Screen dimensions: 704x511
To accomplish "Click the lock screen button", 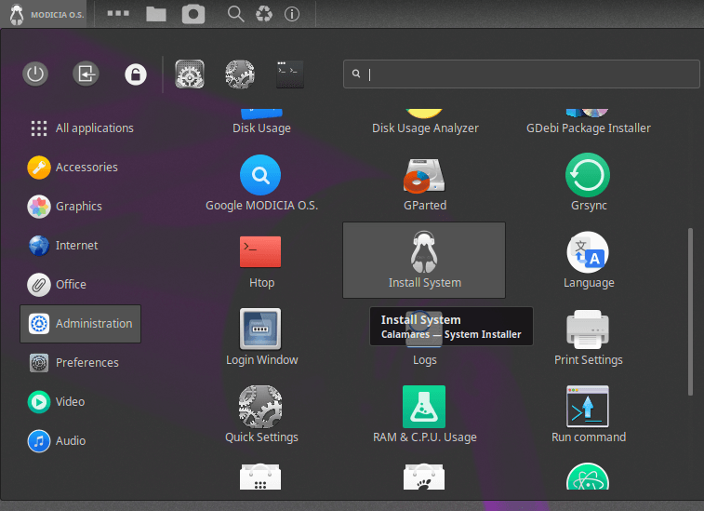I will 136,74.
